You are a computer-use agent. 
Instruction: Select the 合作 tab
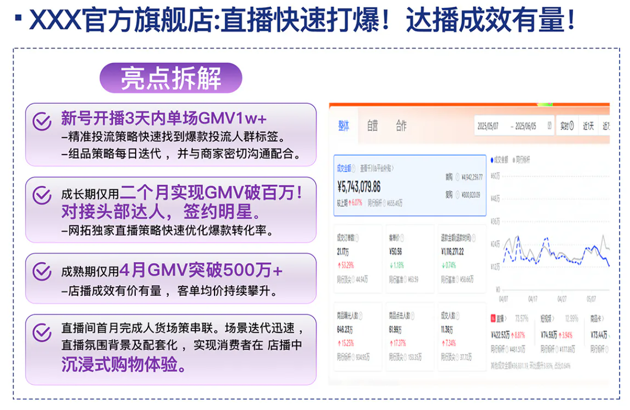(401, 126)
